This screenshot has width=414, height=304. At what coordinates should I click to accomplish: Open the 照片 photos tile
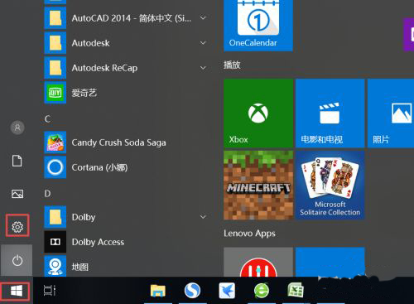point(391,113)
